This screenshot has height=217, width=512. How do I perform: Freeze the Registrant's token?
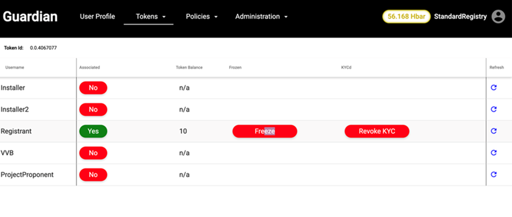tap(265, 131)
